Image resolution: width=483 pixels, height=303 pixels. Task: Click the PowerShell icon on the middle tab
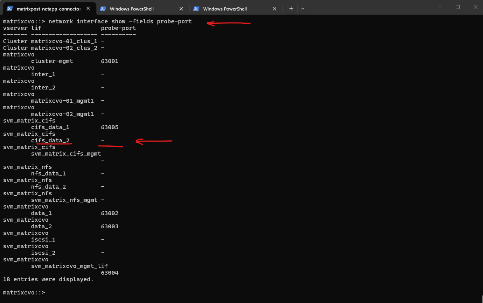(103, 9)
